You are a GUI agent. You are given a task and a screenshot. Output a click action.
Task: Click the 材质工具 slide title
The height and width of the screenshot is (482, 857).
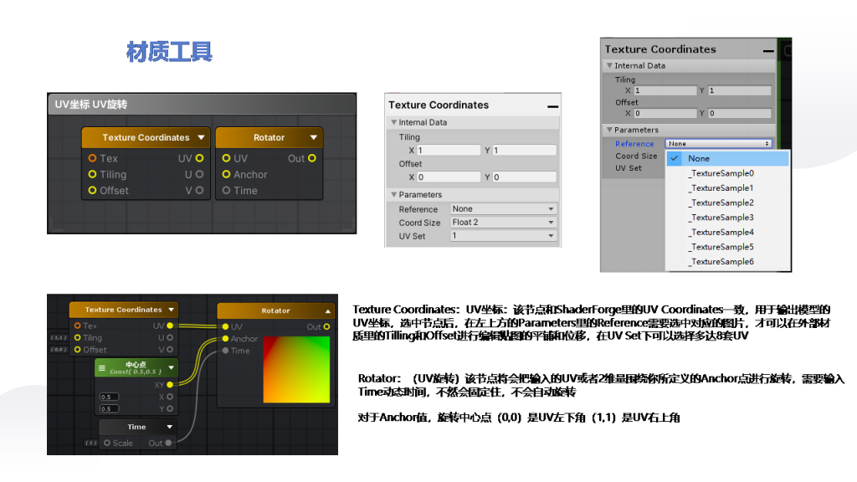pos(169,52)
